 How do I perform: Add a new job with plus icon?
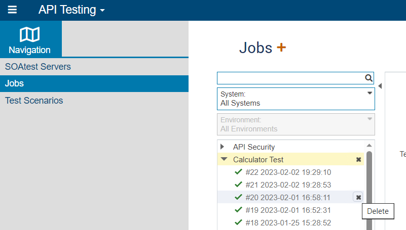pyautogui.click(x=281, y=47)
